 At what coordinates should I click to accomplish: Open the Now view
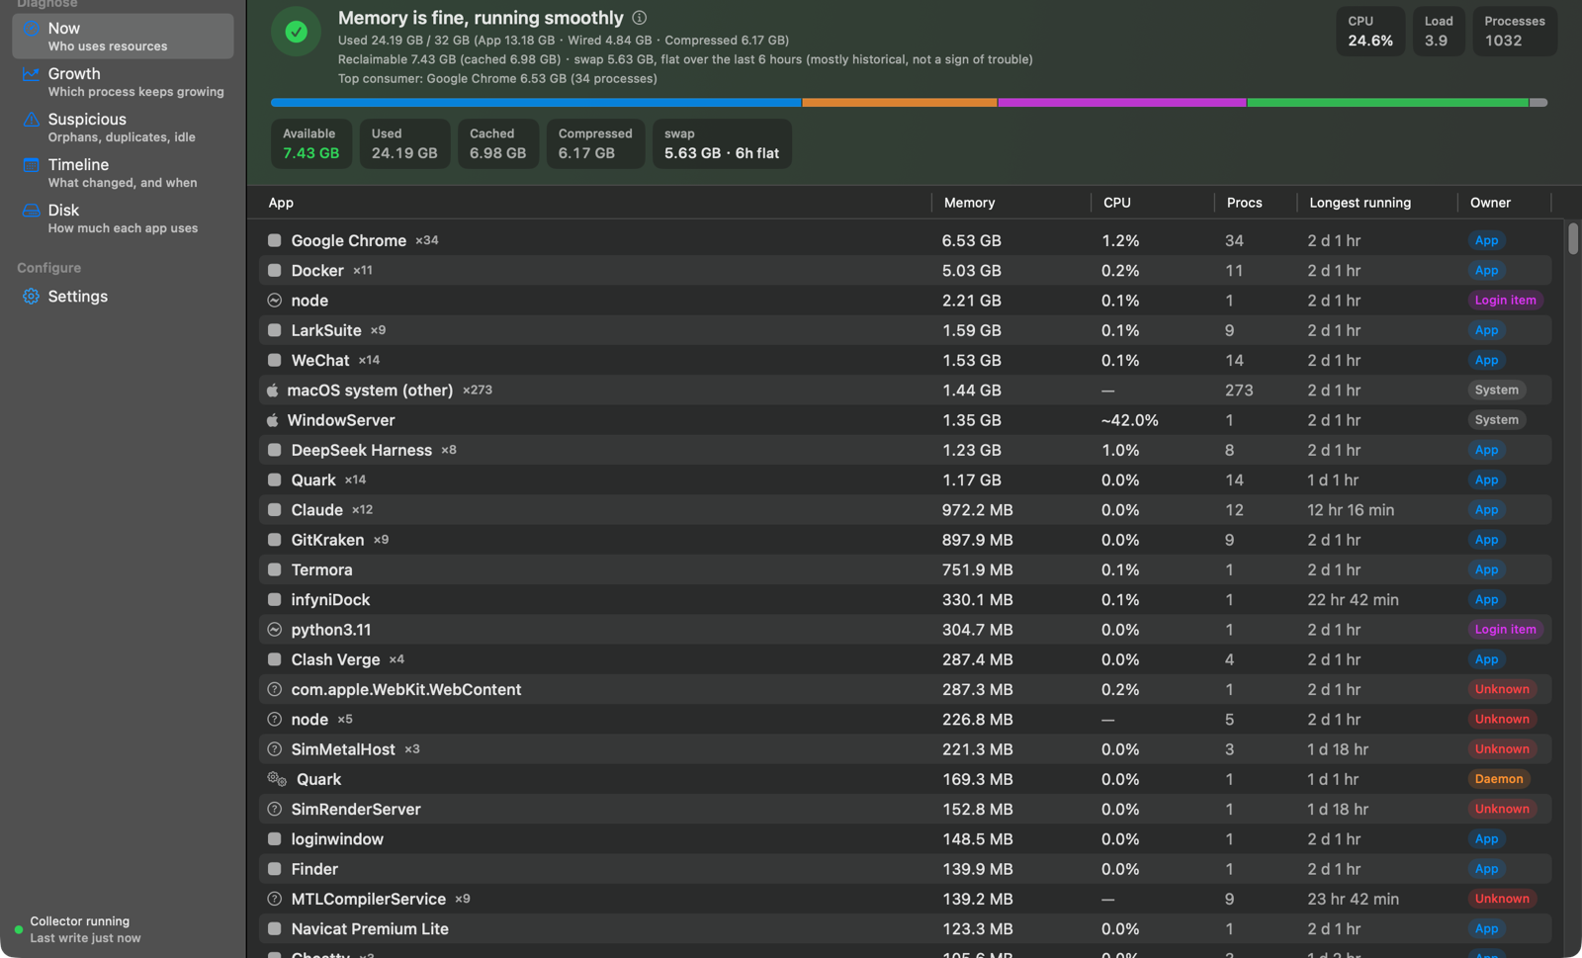tap(123, 37)
